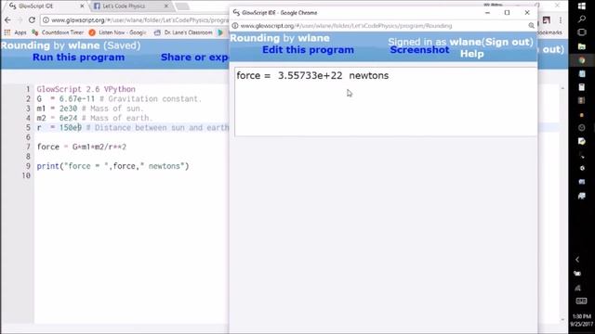Click the browser forward arrow
595x334 pixels.
20,19
